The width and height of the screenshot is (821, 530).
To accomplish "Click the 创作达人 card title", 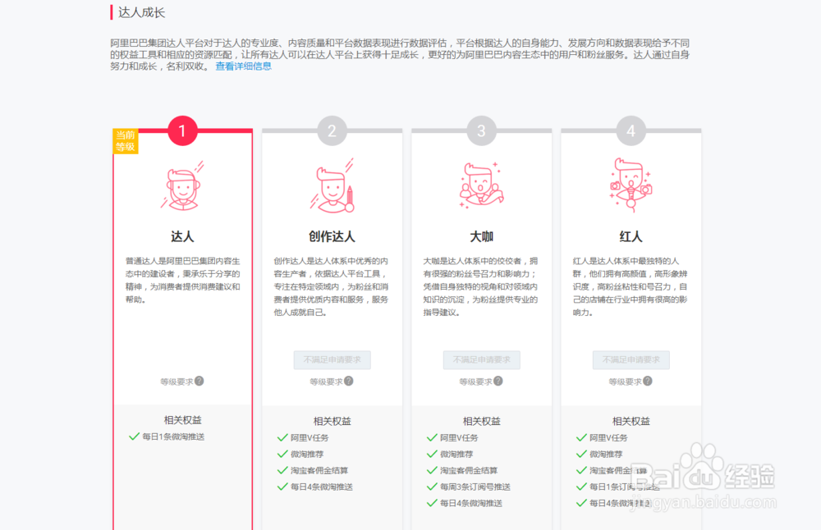I will coord(332,236).
